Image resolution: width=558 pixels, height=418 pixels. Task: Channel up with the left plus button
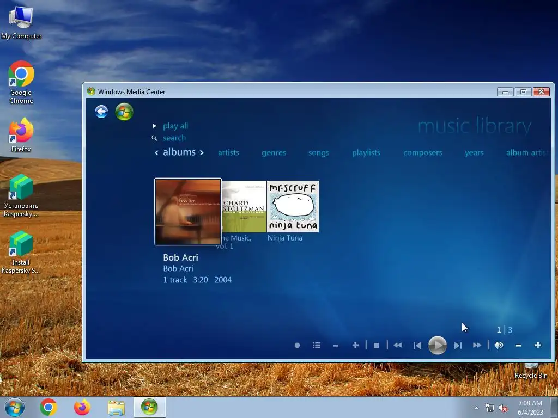click(x=355, y=345)
